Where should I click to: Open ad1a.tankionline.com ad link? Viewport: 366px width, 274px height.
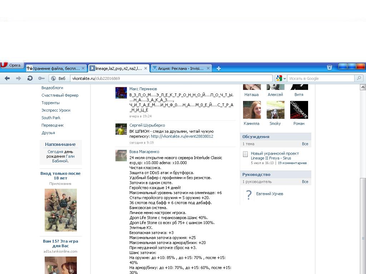pyautogui.click(x=60, y=252)
